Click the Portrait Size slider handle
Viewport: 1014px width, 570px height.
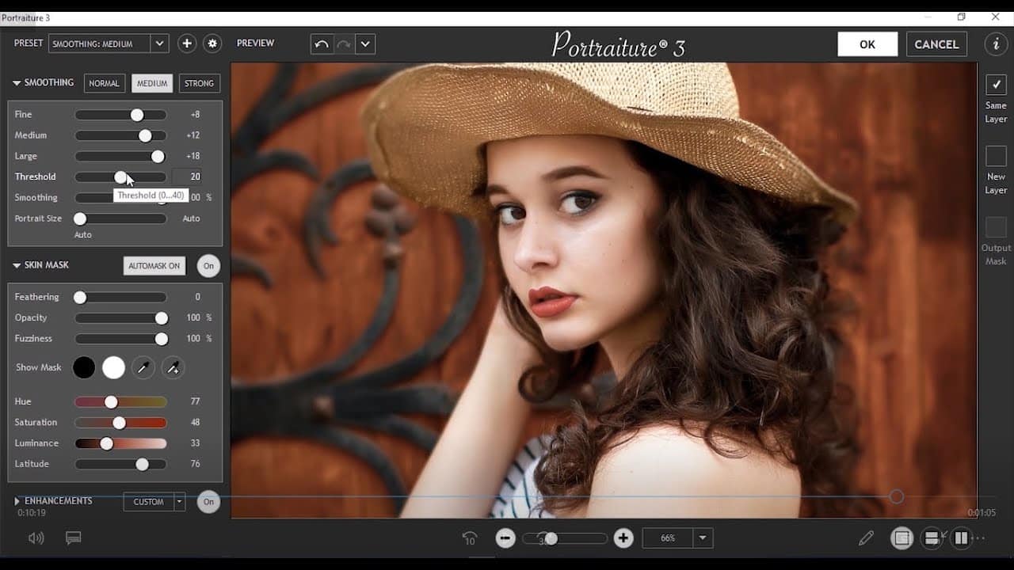80,218
